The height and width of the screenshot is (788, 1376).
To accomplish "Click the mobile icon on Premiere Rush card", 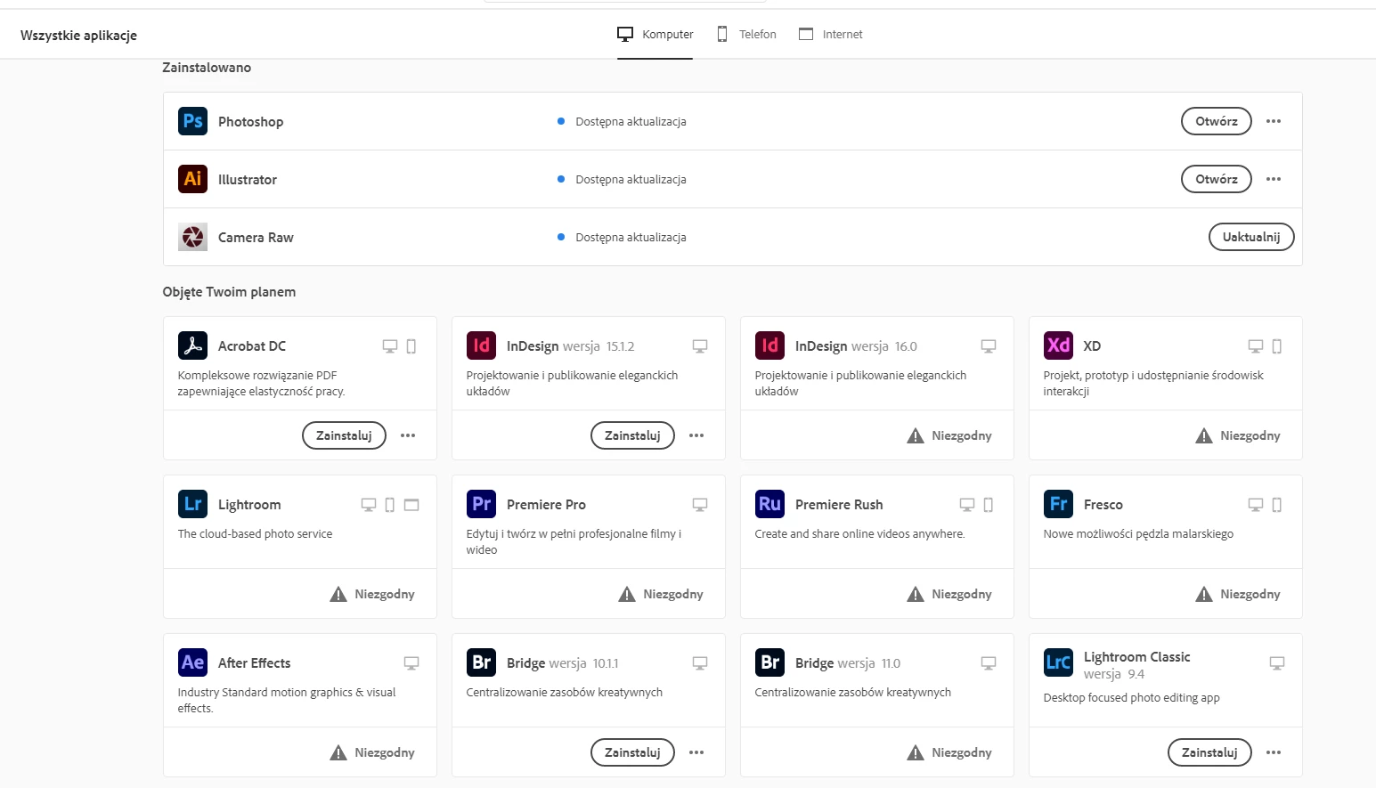I will tap(989, 505).
